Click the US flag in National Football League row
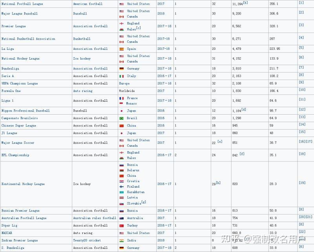Viewport: 314px width, 252px height. click(122, 4)
